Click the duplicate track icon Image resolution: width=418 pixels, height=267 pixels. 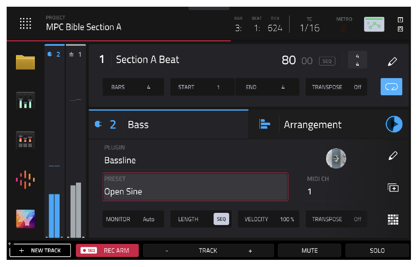click(x=393, y=188)
